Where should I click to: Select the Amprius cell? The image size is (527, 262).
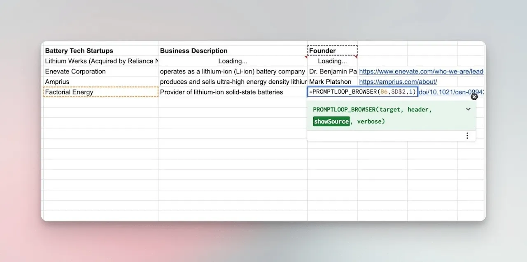click(x=101, y=82)
